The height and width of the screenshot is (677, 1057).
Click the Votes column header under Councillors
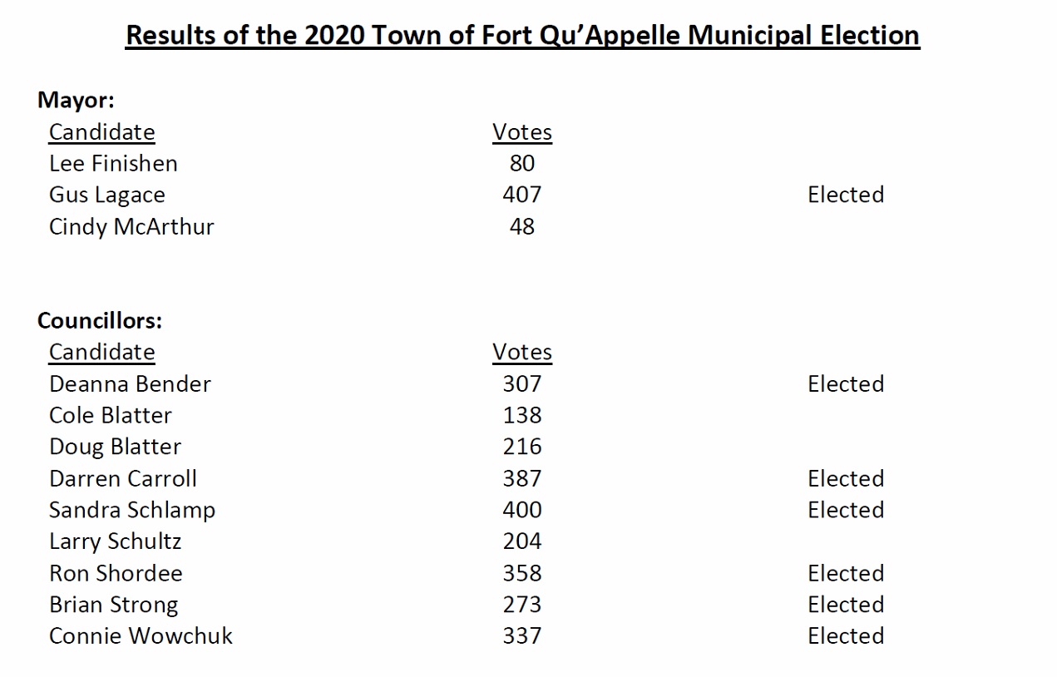click(522, 352)
